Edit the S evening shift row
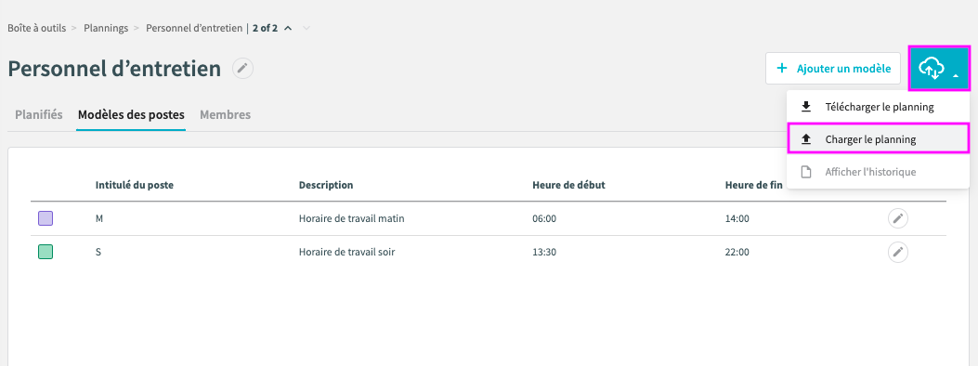 [897, 252]
